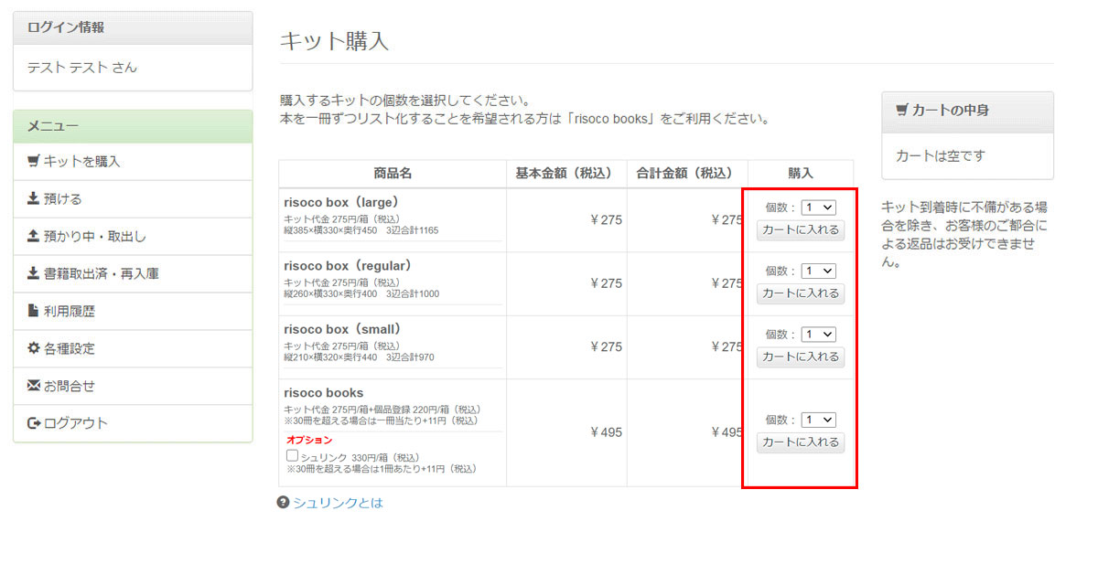Screen dimensions: 1098x575
Task: Click the risoco box (regular) product name
Action: coord(348,266)
